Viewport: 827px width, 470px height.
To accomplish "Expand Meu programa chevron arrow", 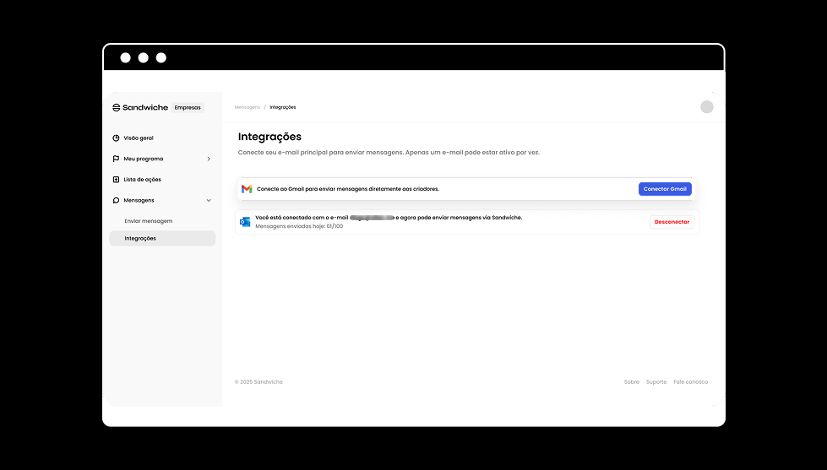I will point(209,159).
